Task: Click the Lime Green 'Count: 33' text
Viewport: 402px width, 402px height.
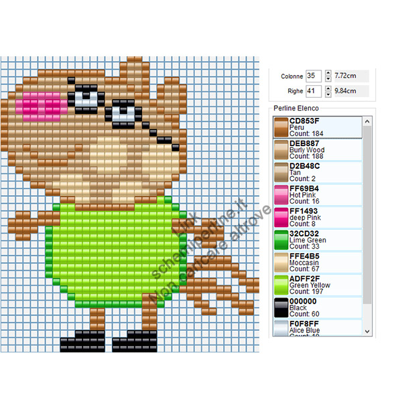Action: point(304,247)
